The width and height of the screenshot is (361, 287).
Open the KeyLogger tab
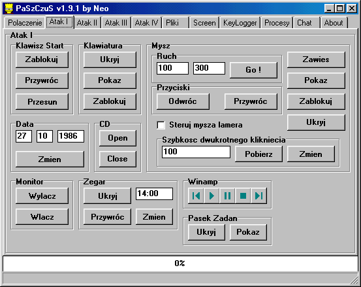240,23
